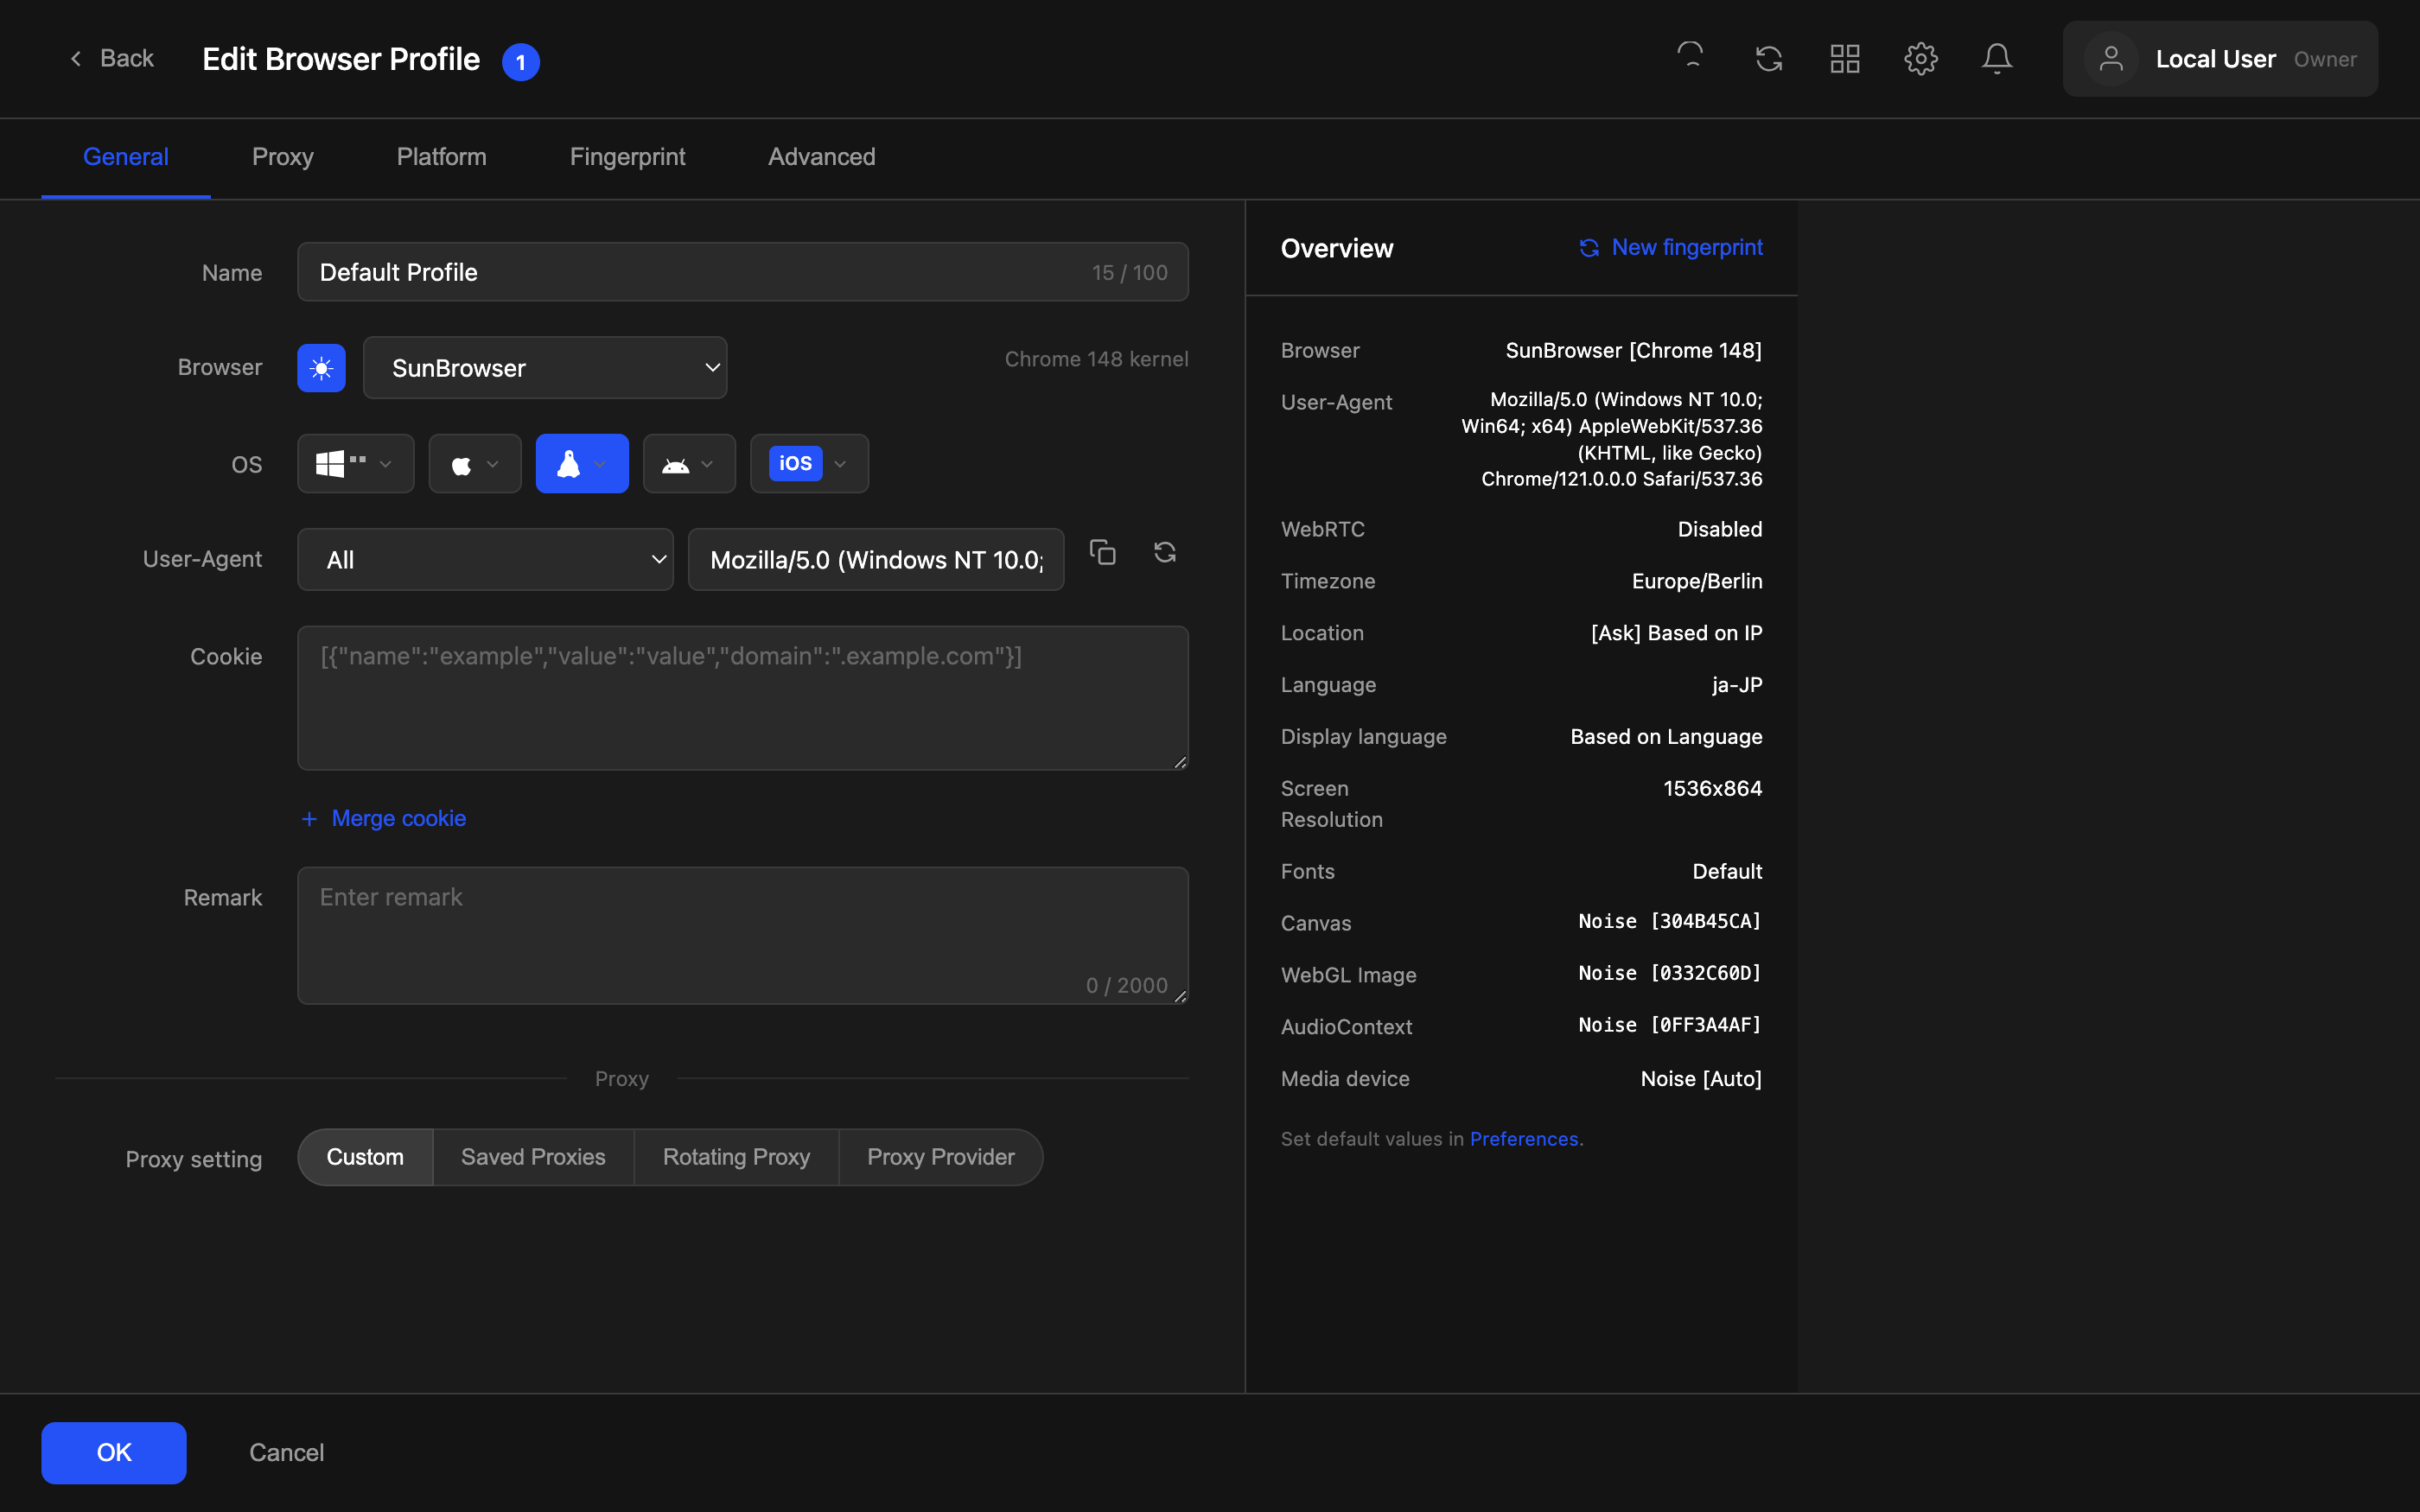Select Rotating Proxy option
The height and width of the screenshot is (1512, 2420).
click(x=736, y=1157)
